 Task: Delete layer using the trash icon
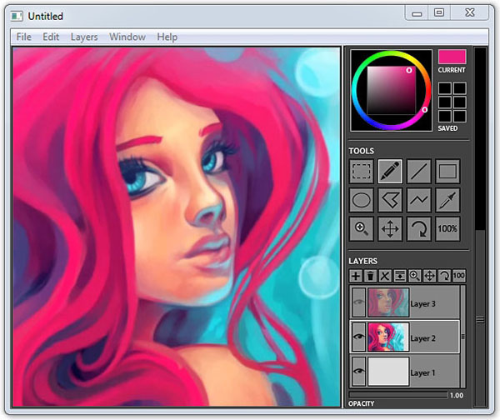[370, 276]
